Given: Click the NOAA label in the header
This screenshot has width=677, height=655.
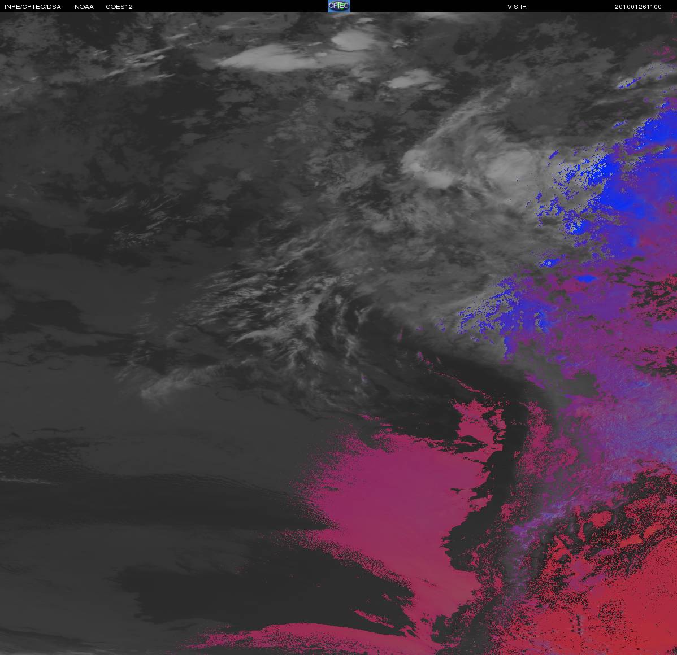Looking at the screenshot, I should 84,7.
